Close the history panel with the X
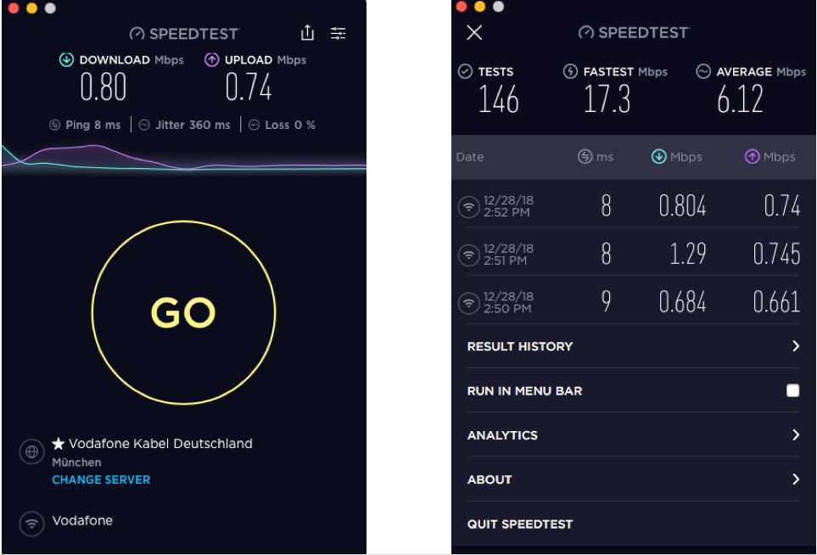Screen dimensions: 817x555 point(474,32)
